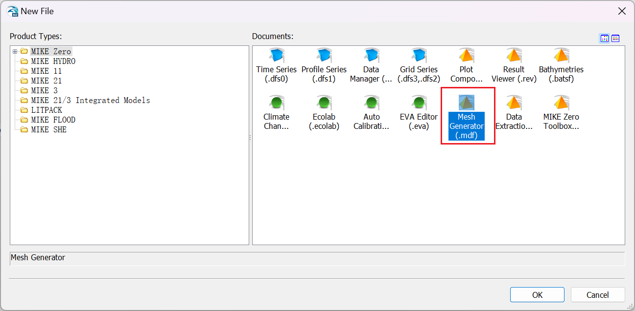Select MIKE HYDRO product type

click(53, 61)
